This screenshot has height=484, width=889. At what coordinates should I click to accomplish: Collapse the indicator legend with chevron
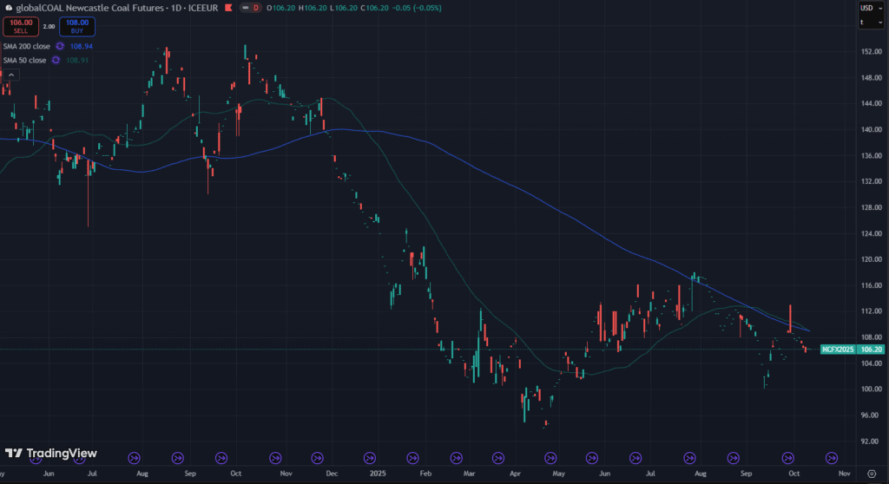(10, 75)
